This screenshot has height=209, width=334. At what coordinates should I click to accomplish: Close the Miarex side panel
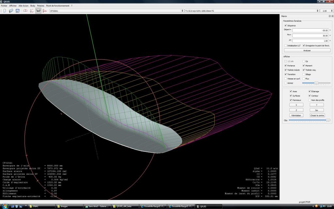point(332,16)
